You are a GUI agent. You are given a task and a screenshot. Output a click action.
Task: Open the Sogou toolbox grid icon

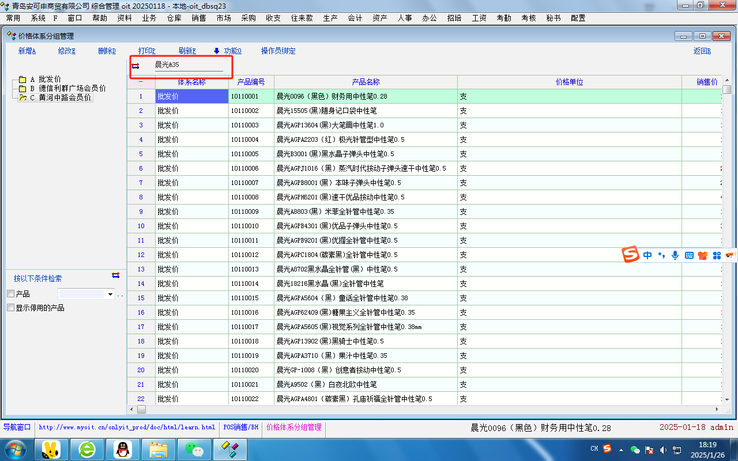coord(717,255)
